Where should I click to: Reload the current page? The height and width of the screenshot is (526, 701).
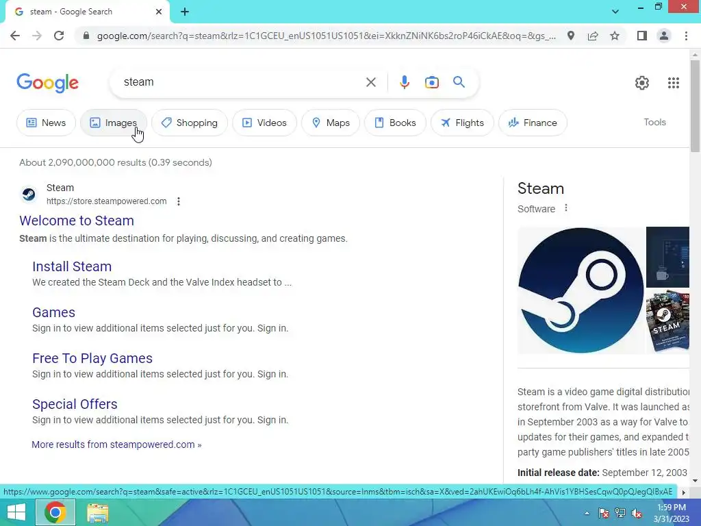click(x=59, y=36)
